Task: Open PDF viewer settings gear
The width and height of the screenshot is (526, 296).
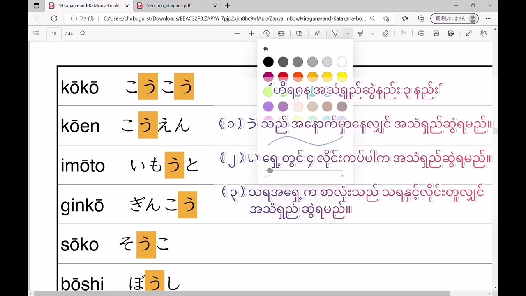Action: click(x=483, y=33)
